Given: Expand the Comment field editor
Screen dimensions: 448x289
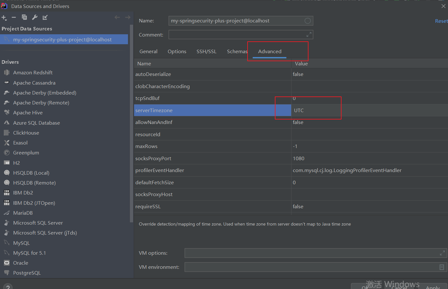Looking at the screenshot, I should [309, 35].
